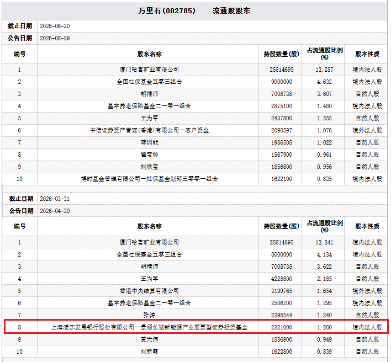
Task: Click shareholder name 刘焕宝
Action: pos(149,167)
